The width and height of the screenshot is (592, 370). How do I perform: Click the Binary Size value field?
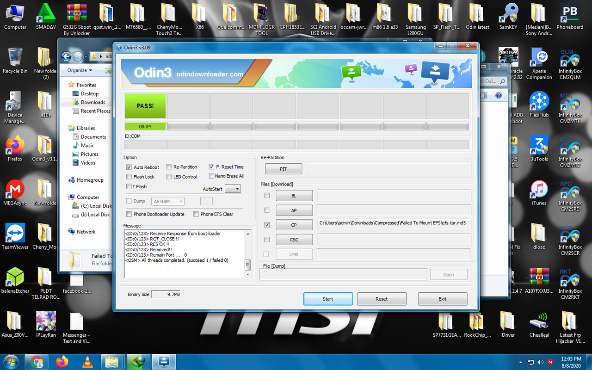coord(166,294)
